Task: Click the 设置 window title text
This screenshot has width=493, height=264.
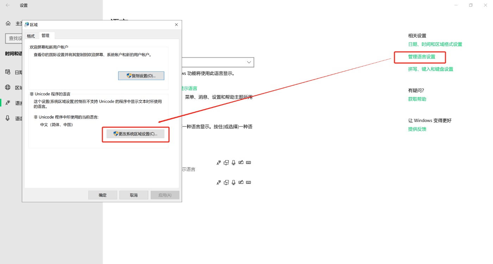Action: pos(24,5)
